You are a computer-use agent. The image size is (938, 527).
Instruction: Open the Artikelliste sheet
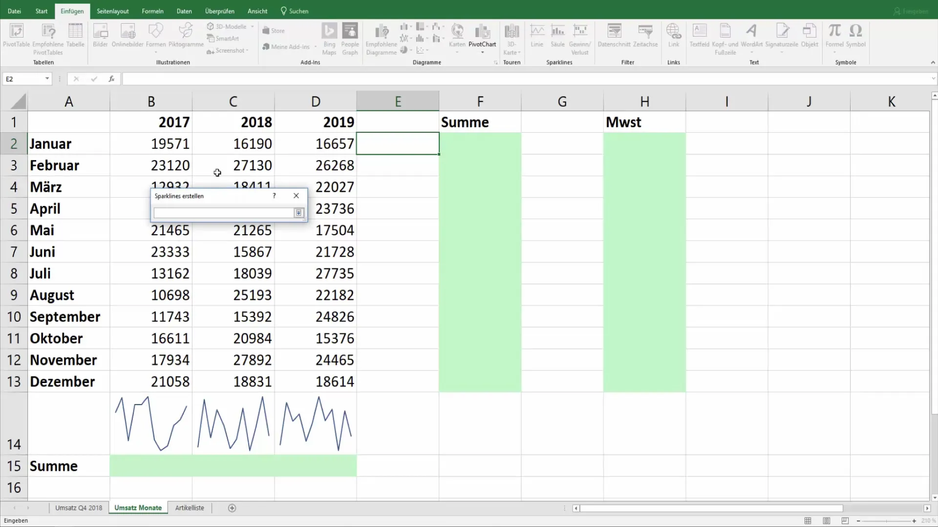190,508
